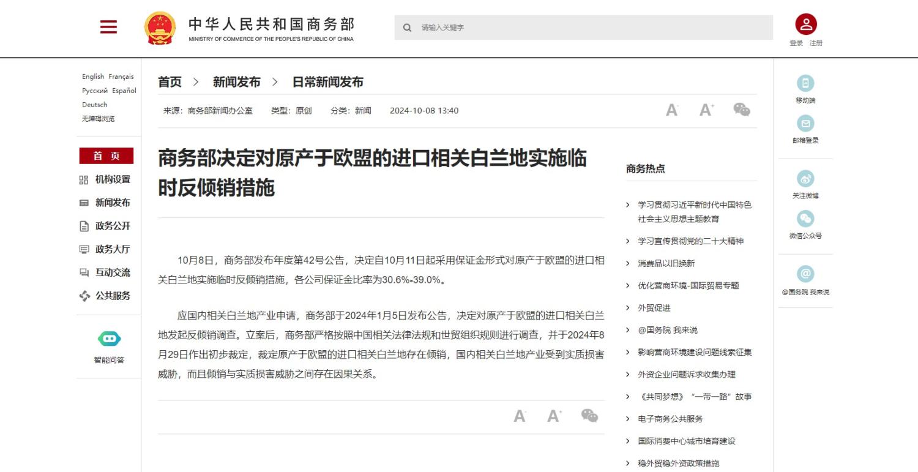
Task: Share article via top WeChat icon
Action: (742, 110)
